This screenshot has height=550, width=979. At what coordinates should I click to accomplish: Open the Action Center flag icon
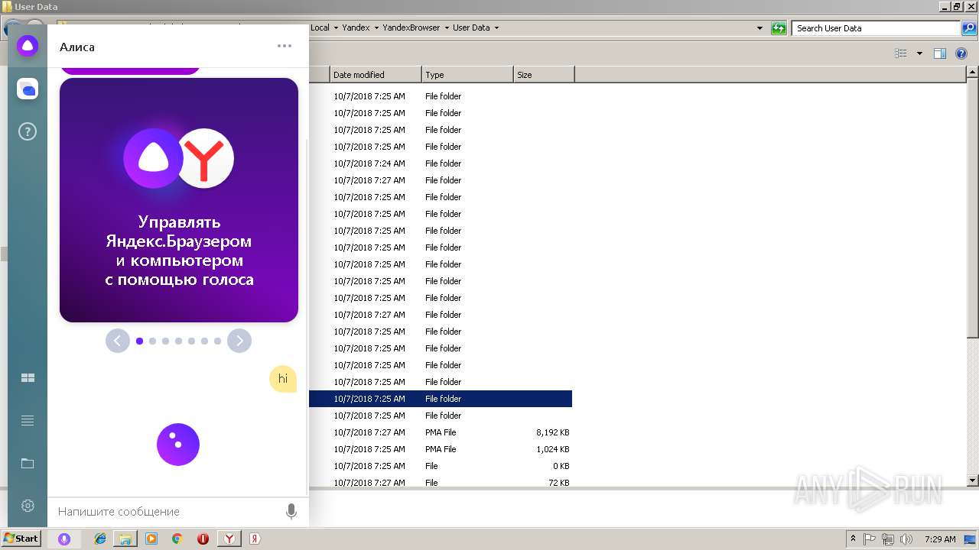(x=870, y=539)
